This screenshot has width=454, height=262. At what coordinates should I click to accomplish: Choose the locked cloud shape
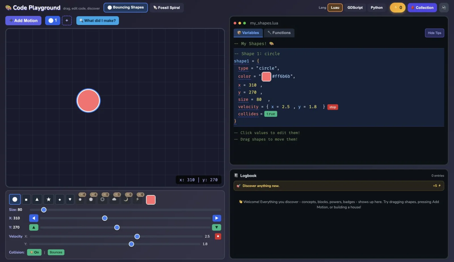click(x=114, y=199)
